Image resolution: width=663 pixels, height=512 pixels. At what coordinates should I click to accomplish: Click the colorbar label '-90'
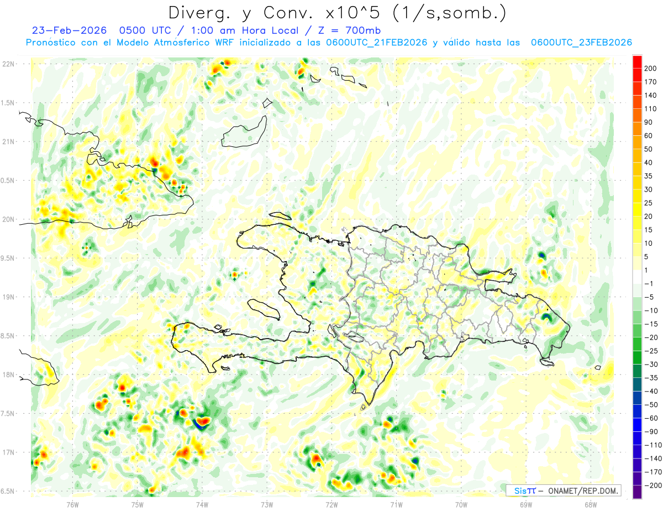click(652, 432)
